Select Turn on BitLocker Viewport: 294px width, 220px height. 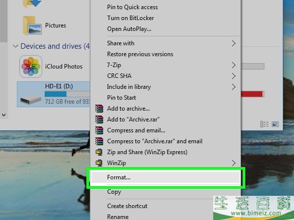130,18
